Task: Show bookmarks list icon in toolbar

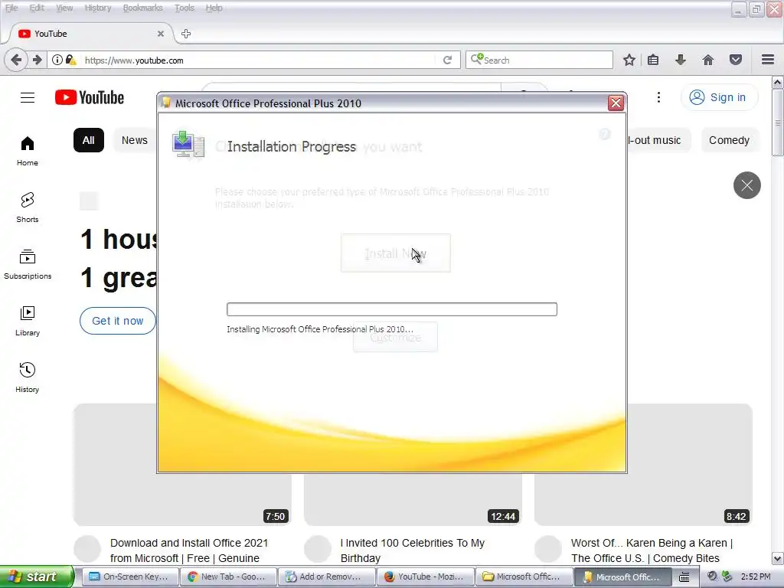Action: tap(653, 60)
